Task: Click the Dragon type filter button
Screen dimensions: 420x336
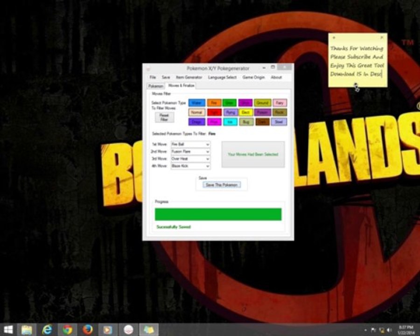Action: pyautogui.click(x=196, y=122)
